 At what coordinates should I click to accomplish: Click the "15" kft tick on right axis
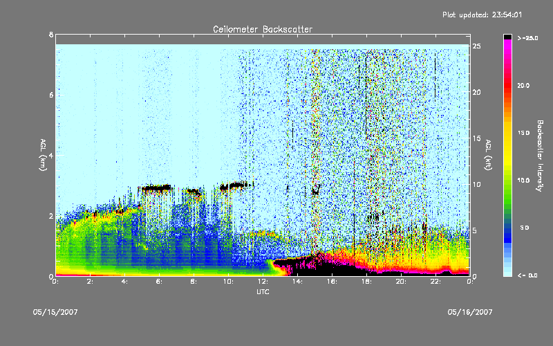pyautogui.click(x=477, y=138)
